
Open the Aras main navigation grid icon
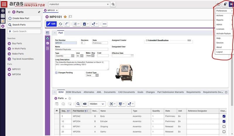(4, 4)
